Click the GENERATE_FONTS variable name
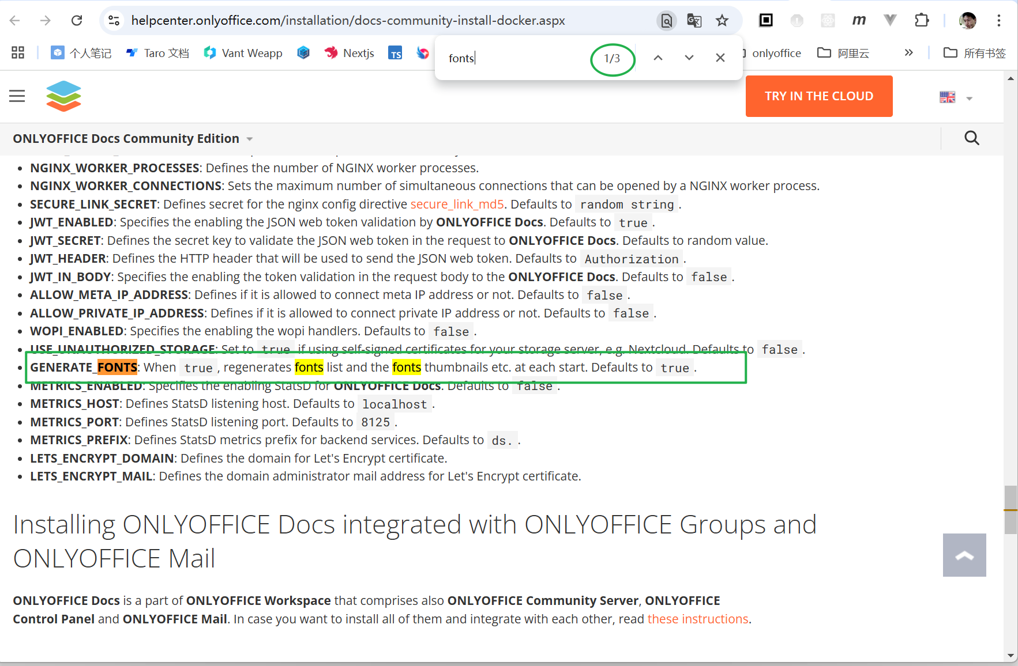Viewport: 1018px width, 666px height. (x=84, y=368)
